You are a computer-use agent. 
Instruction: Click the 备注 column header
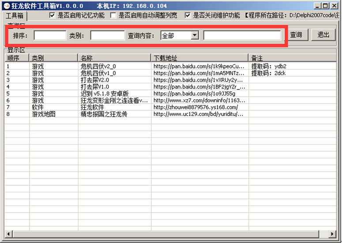click(x=291, y=58)
